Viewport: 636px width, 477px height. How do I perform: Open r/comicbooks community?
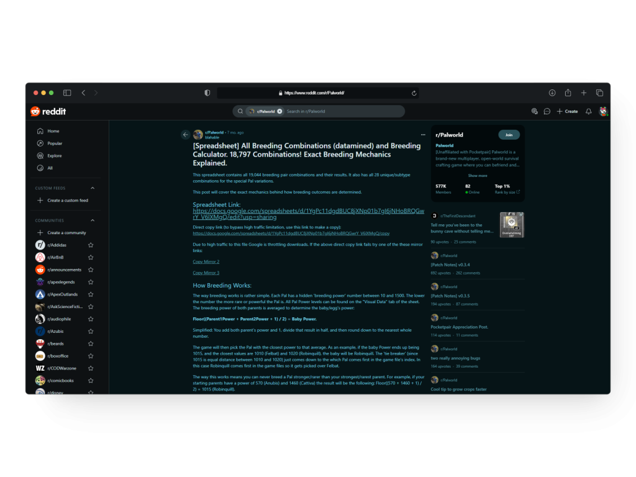[x=60, y=381]
